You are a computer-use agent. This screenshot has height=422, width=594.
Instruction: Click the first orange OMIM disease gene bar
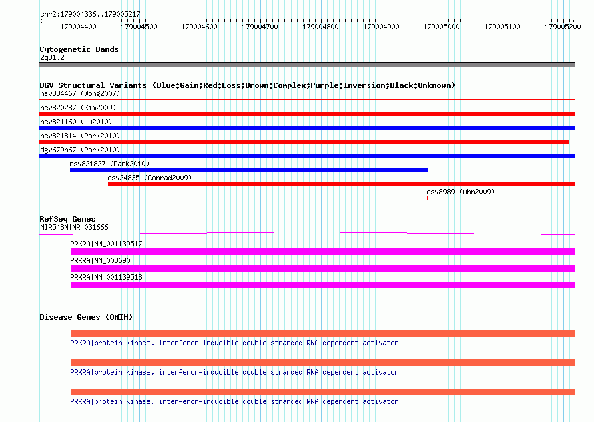tap(323, 333)
